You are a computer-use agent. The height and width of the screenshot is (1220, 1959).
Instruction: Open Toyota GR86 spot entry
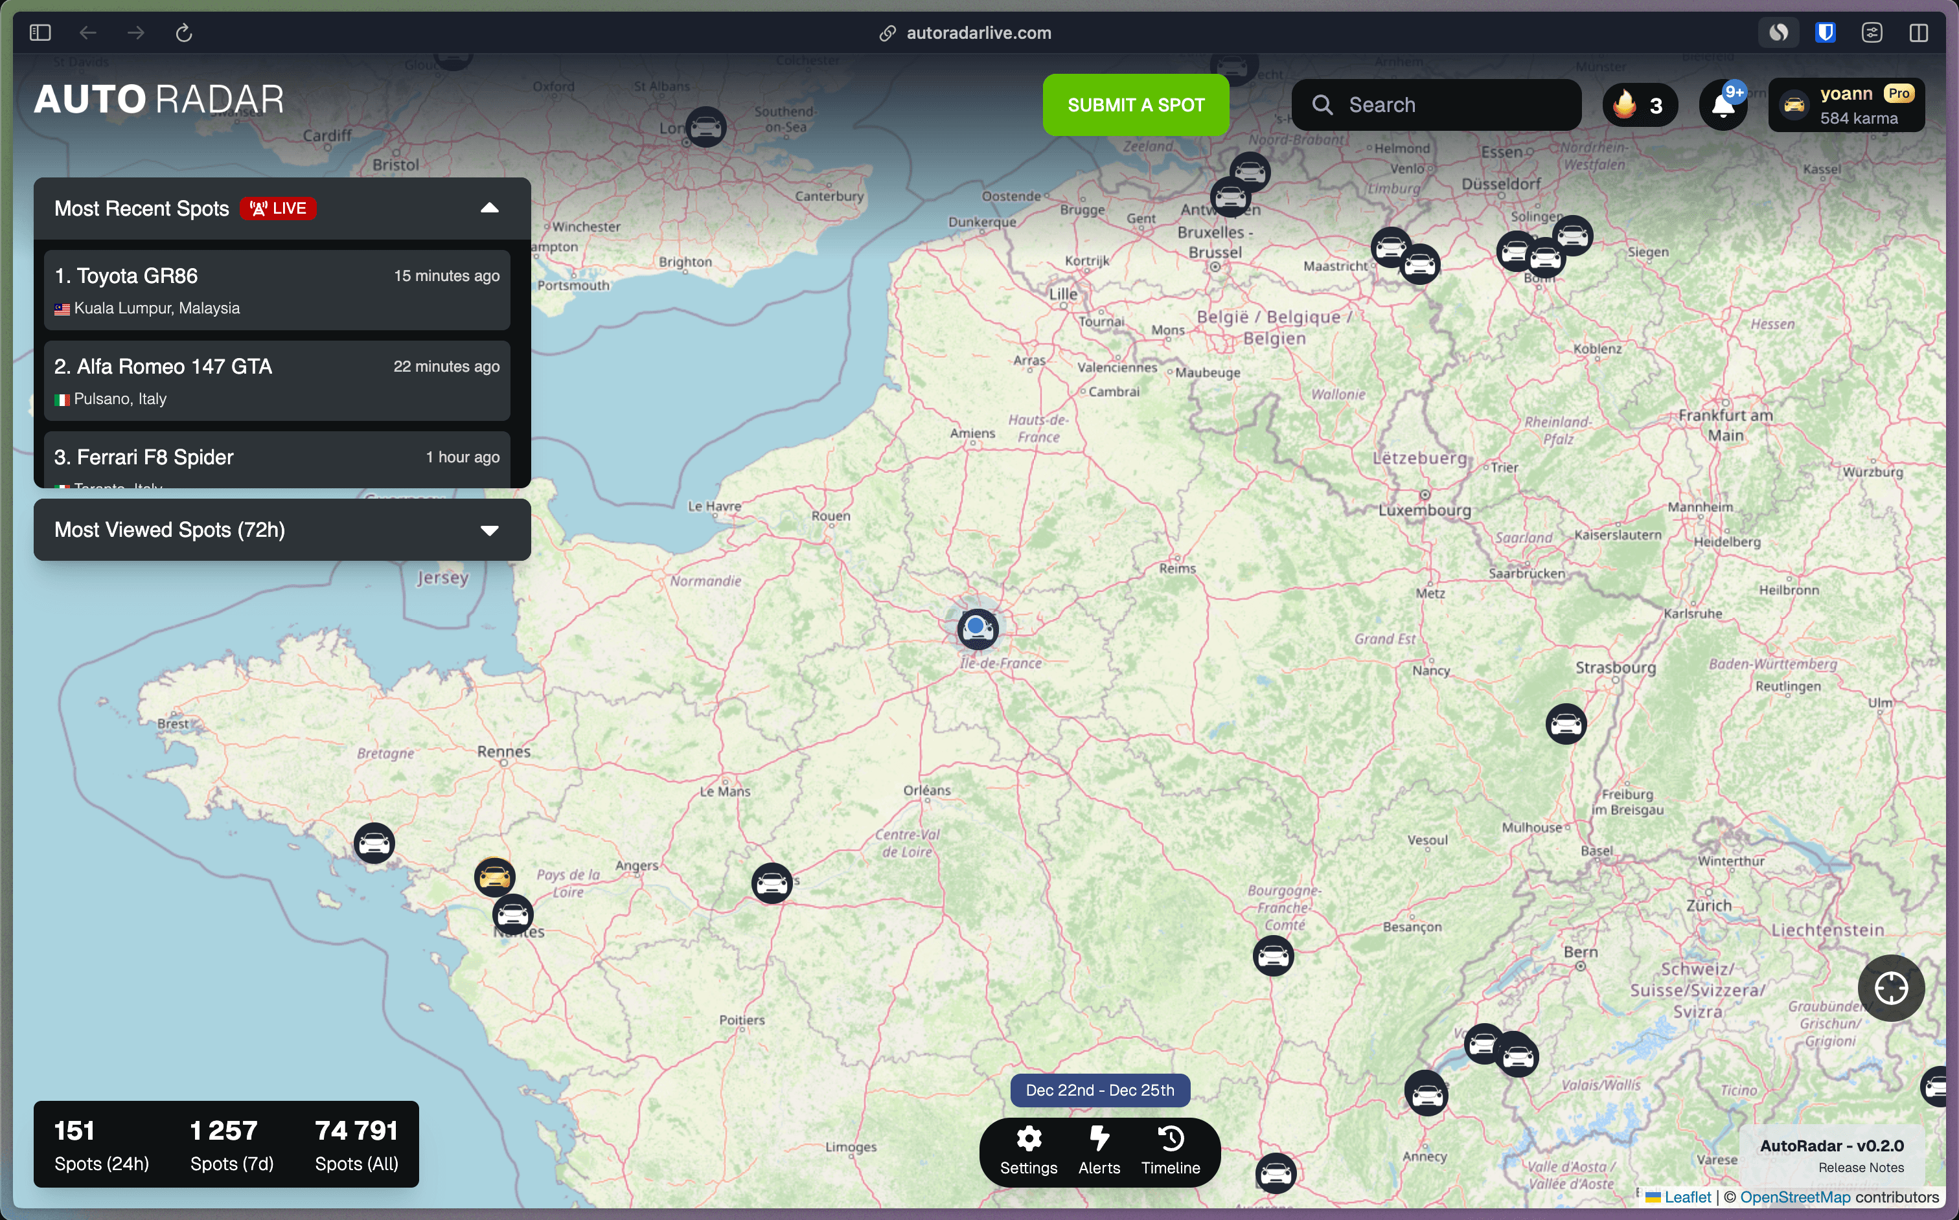point(277,291)
